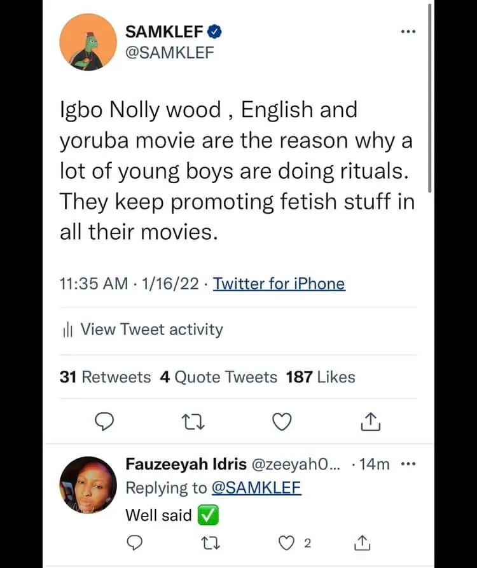View the 4 Quote Tweets list

tap(218, 377)
